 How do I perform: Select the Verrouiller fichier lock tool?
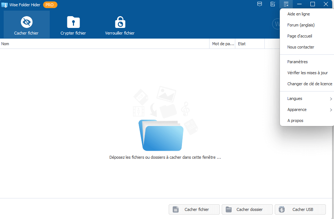(x=120, y=24)
